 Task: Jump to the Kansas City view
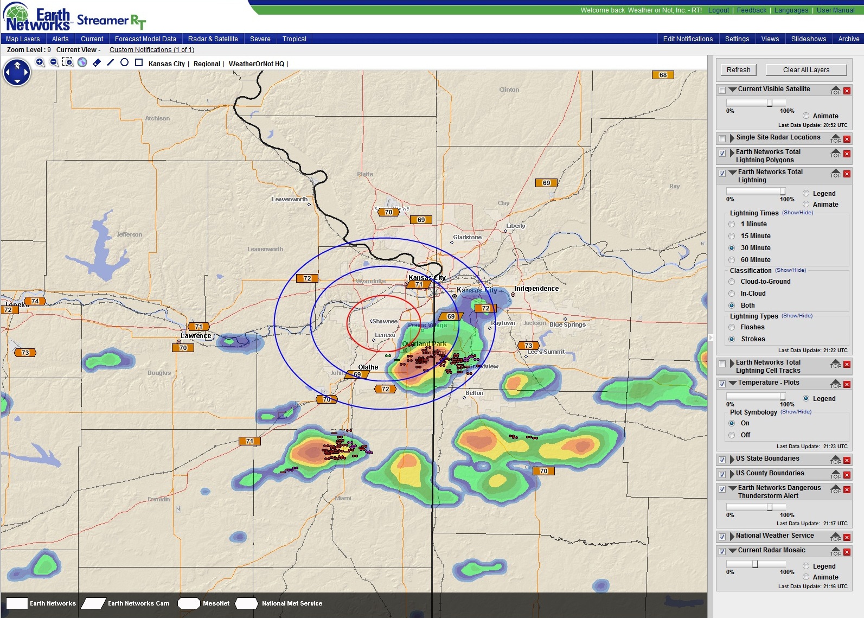click(167, 64)
